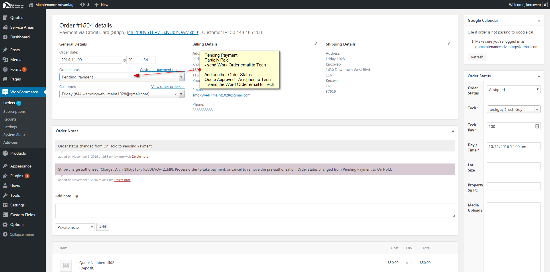
Task: Click the Collapse menu arrow icon
Action: click(x=5, y=234)
